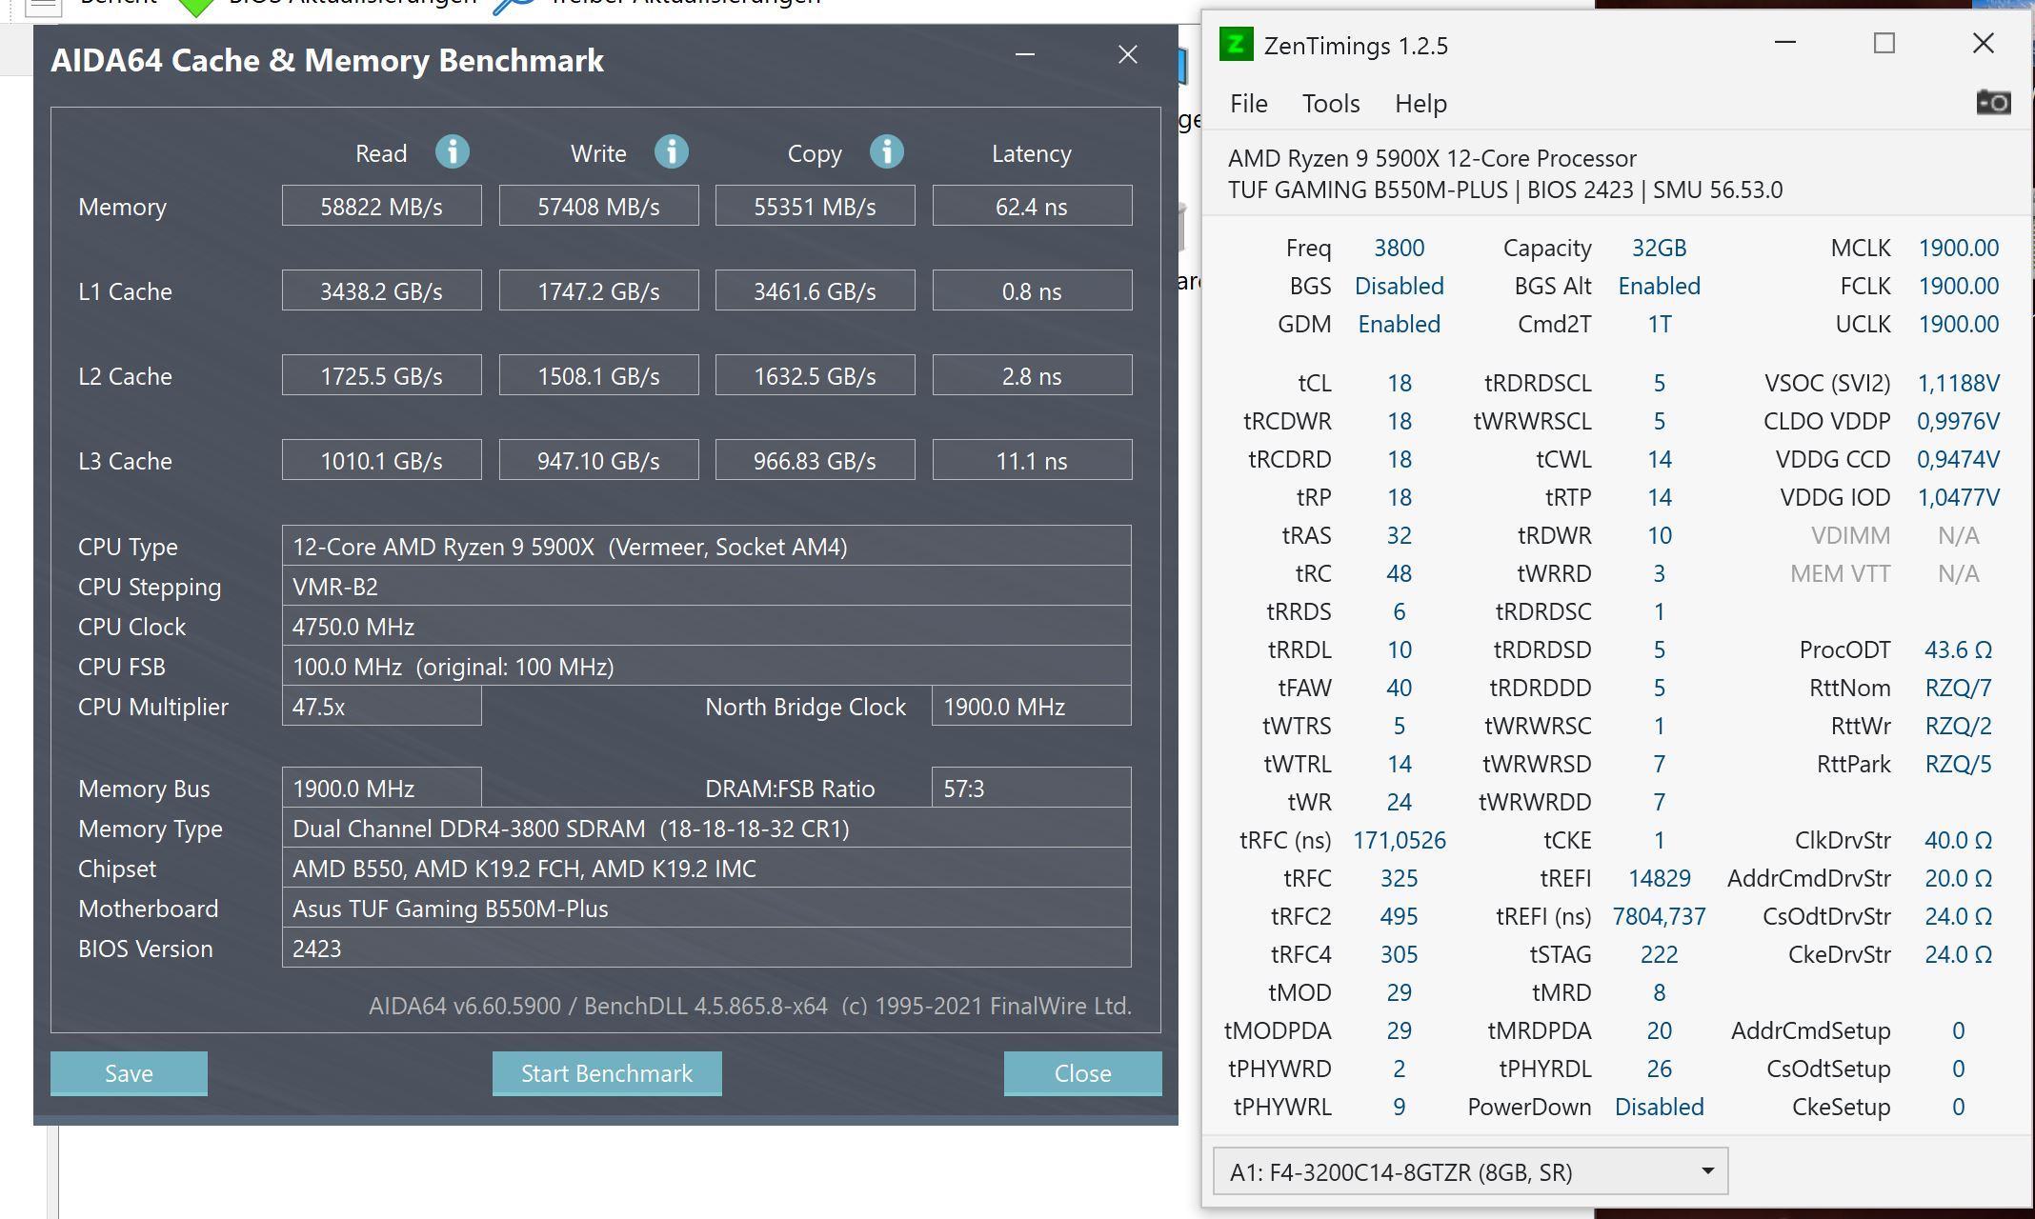
Task: Click the tSTAG value 222
Action: click(1659, 954)
